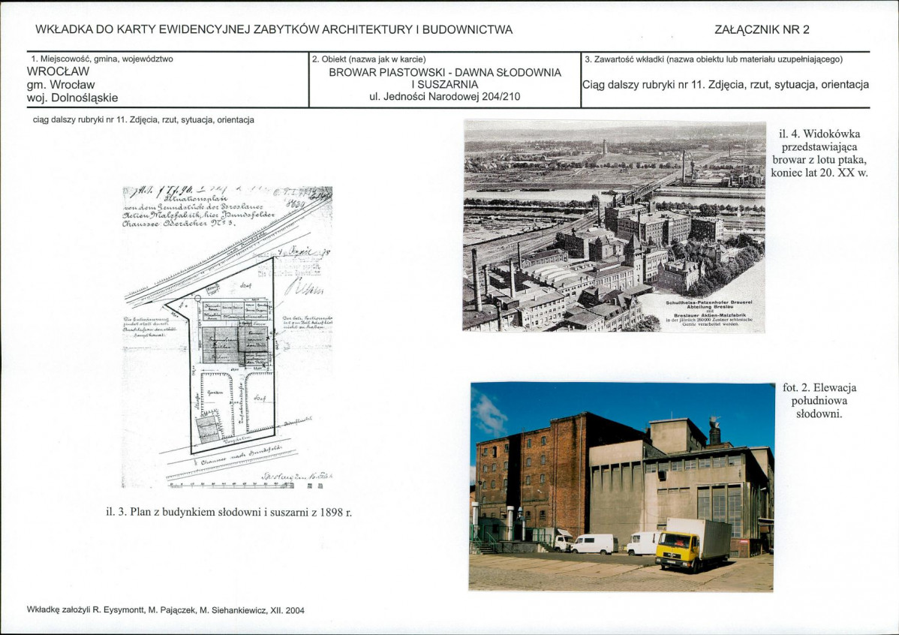Click field label '3. Zawartość wkładki'

[713, 59]
